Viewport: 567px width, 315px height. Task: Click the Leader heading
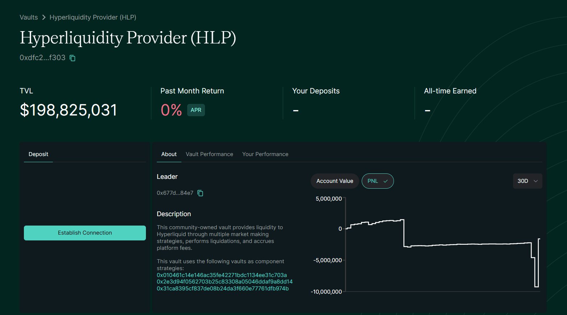tap(167, 177)
